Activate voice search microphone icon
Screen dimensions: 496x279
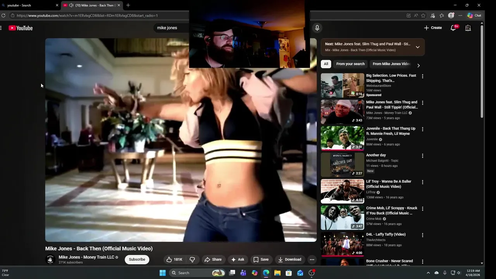[317, 28]
